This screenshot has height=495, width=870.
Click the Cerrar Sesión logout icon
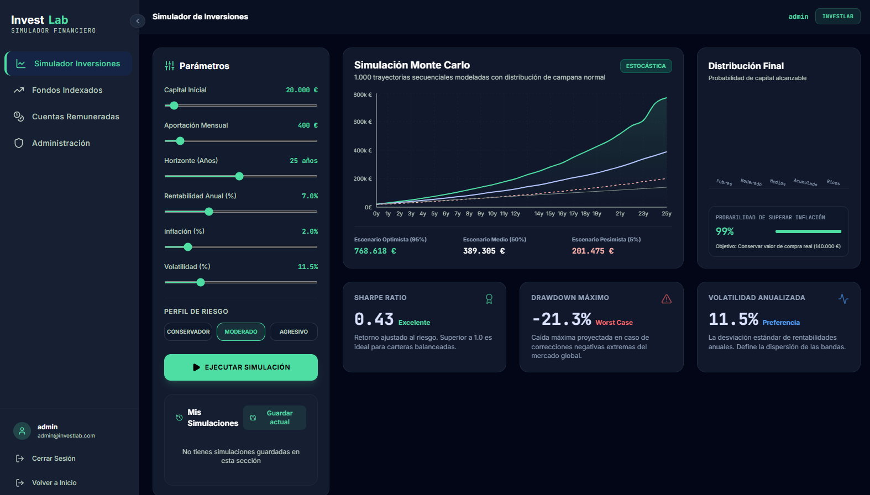click(20, 459)
